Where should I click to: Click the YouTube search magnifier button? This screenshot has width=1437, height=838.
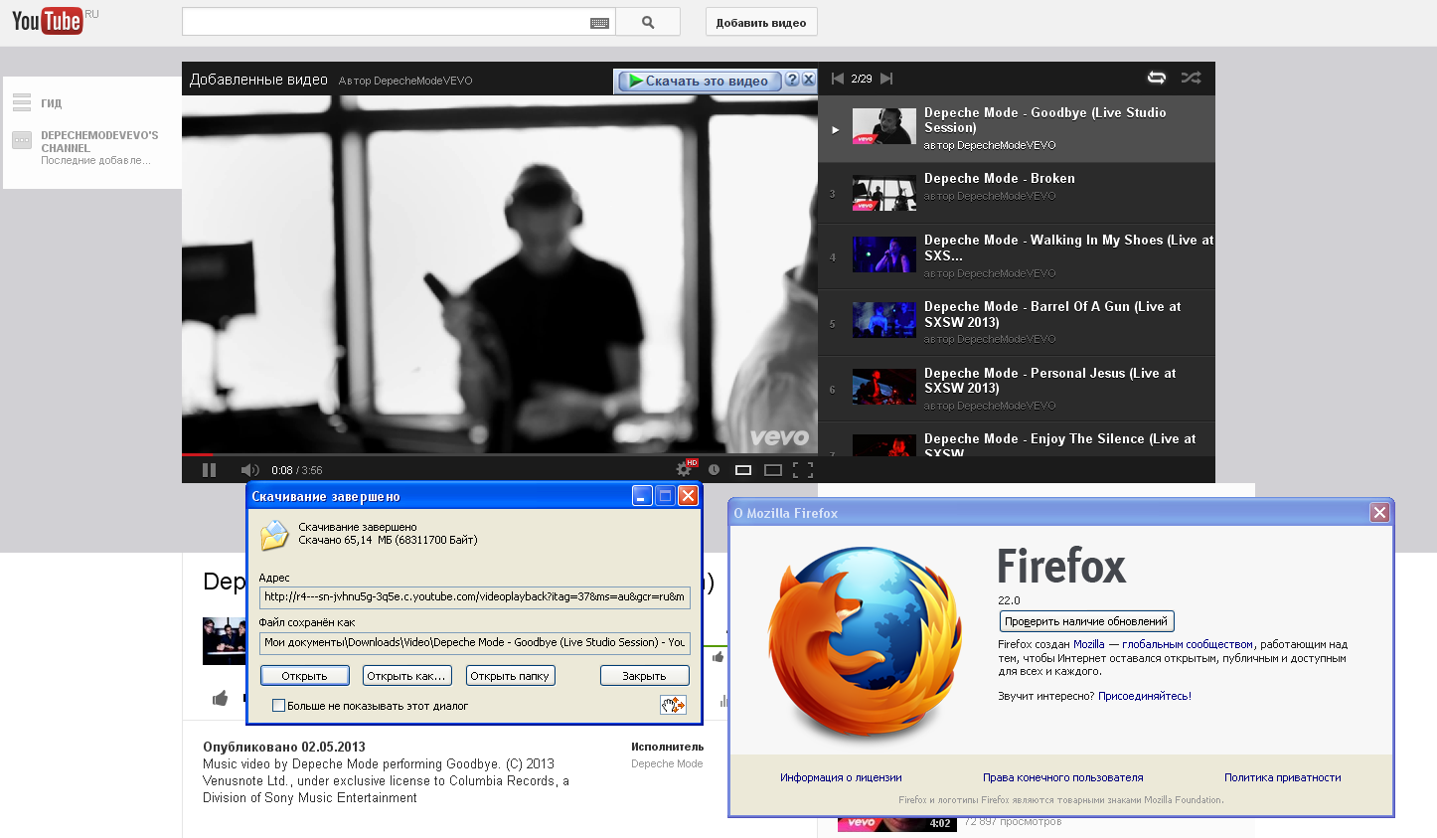pyautogui.click(x=648, y=22)
